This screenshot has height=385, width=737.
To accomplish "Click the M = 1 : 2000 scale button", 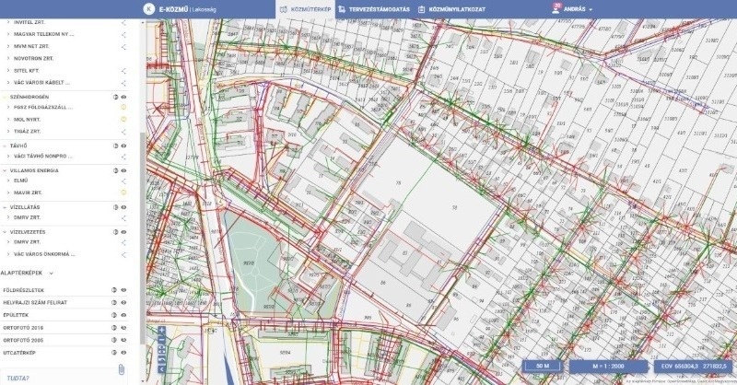I will [x=595, y=366].
